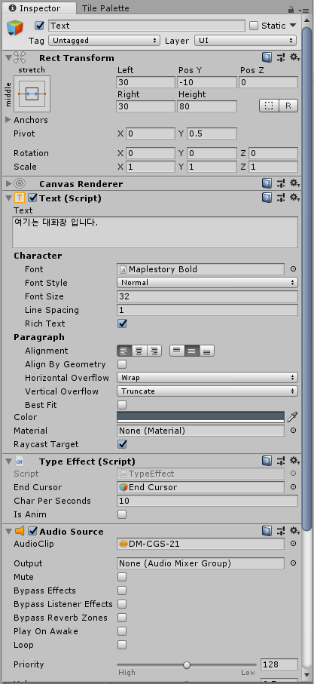Toggle Rect Transform raw edit mode button
Image resolution: width=314 pixels, height=684 pixels.
point(288,106)
